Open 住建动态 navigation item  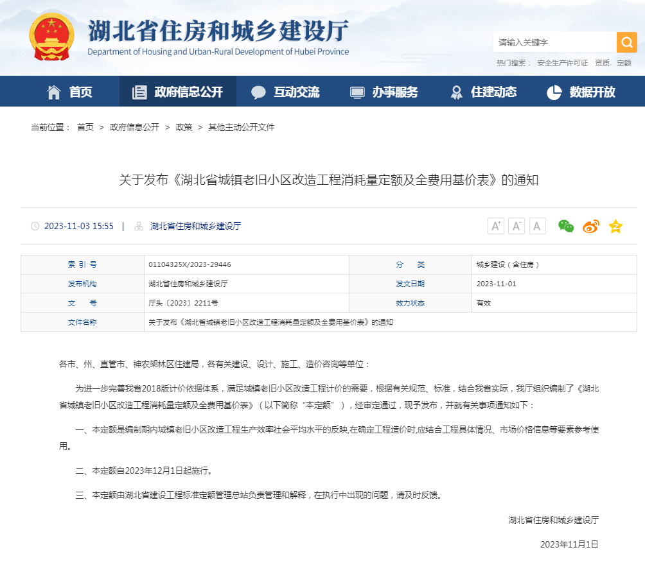[x=483, y=92]
